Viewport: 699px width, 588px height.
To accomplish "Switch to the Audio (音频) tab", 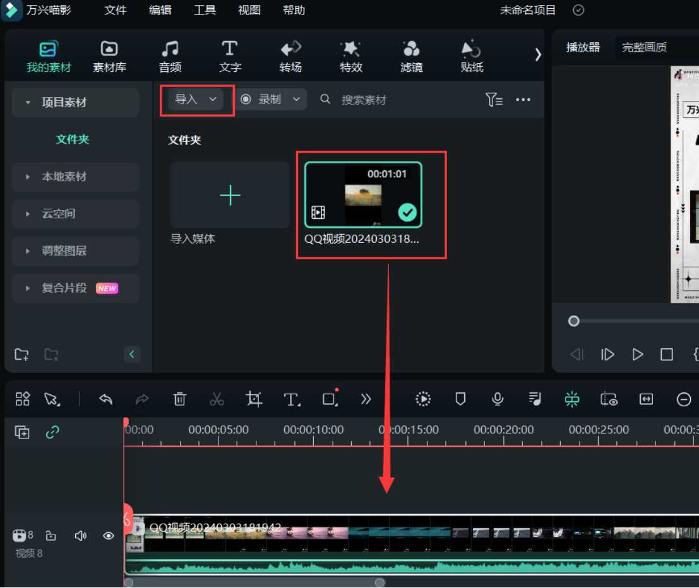I will [170, 56].
